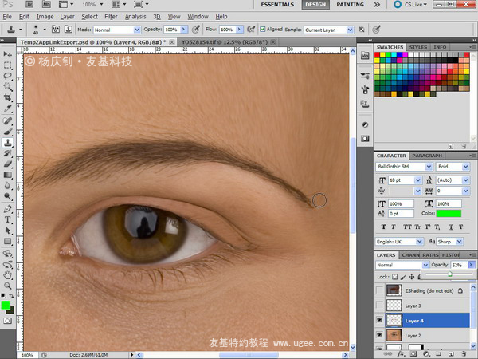
Task: Show Layer 3 visibility
Action: [x=379, y=306]
